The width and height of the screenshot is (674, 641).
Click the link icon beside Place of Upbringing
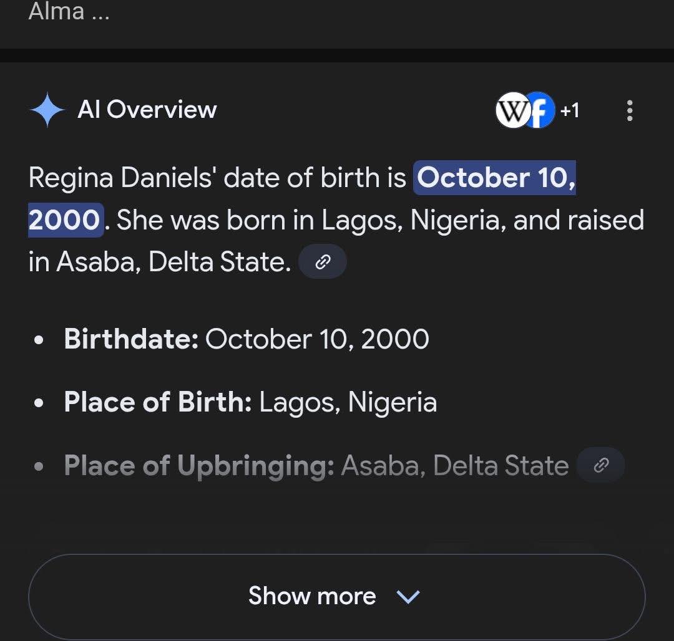pos(600,465)
